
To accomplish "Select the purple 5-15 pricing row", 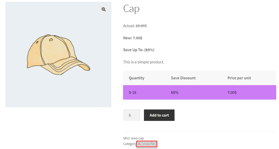I will (199, 92).
